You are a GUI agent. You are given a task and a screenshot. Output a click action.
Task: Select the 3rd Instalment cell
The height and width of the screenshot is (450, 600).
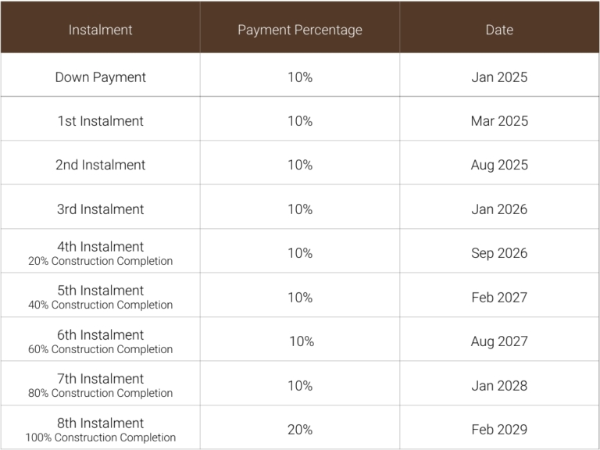pyautogui.click(x=100, y=209)
